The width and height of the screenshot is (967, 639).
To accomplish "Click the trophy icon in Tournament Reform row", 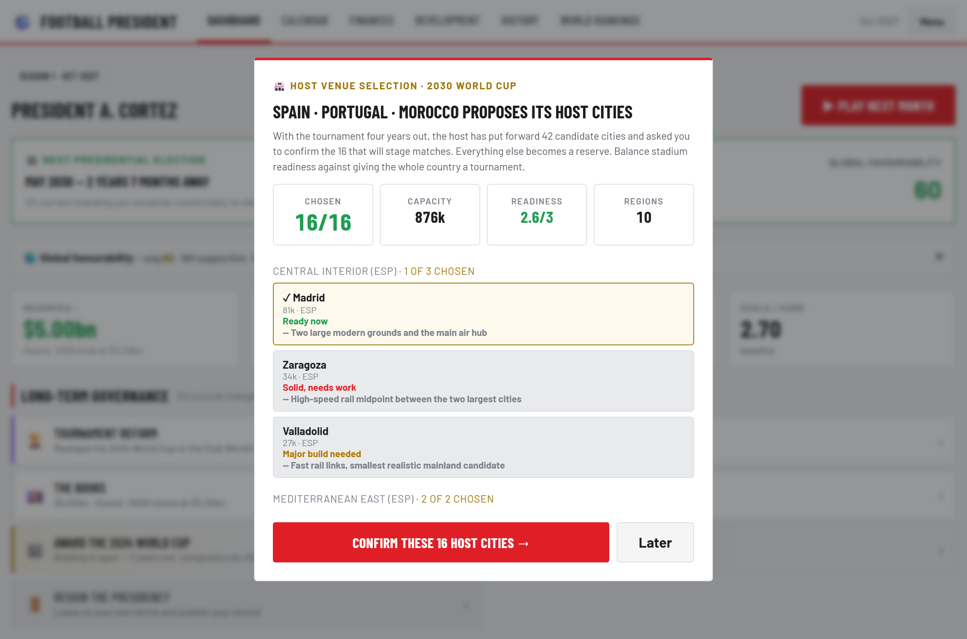I will (x=35, y=441).
